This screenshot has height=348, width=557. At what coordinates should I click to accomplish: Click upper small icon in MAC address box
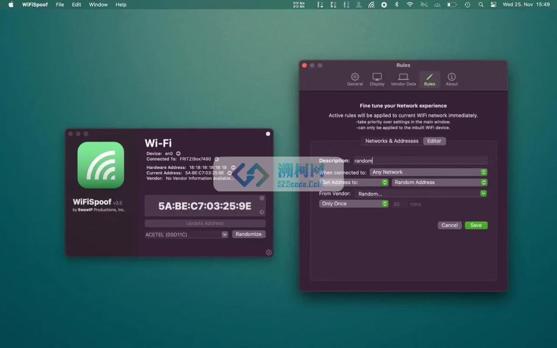pyautogui.click(x=262, y=198)
